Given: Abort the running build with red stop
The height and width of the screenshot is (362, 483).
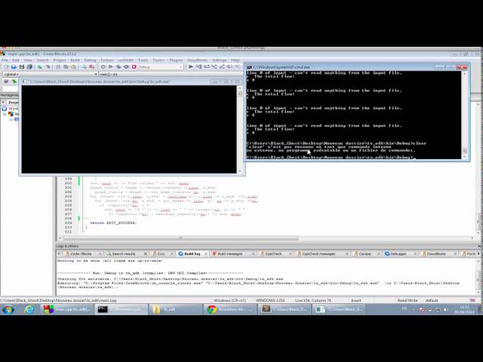Looking at the screenshot, I should pos(134,67).
